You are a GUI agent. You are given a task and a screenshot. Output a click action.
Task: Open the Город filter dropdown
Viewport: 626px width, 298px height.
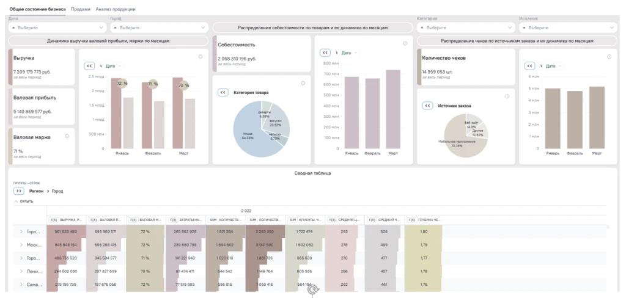(x=159, y=27)
